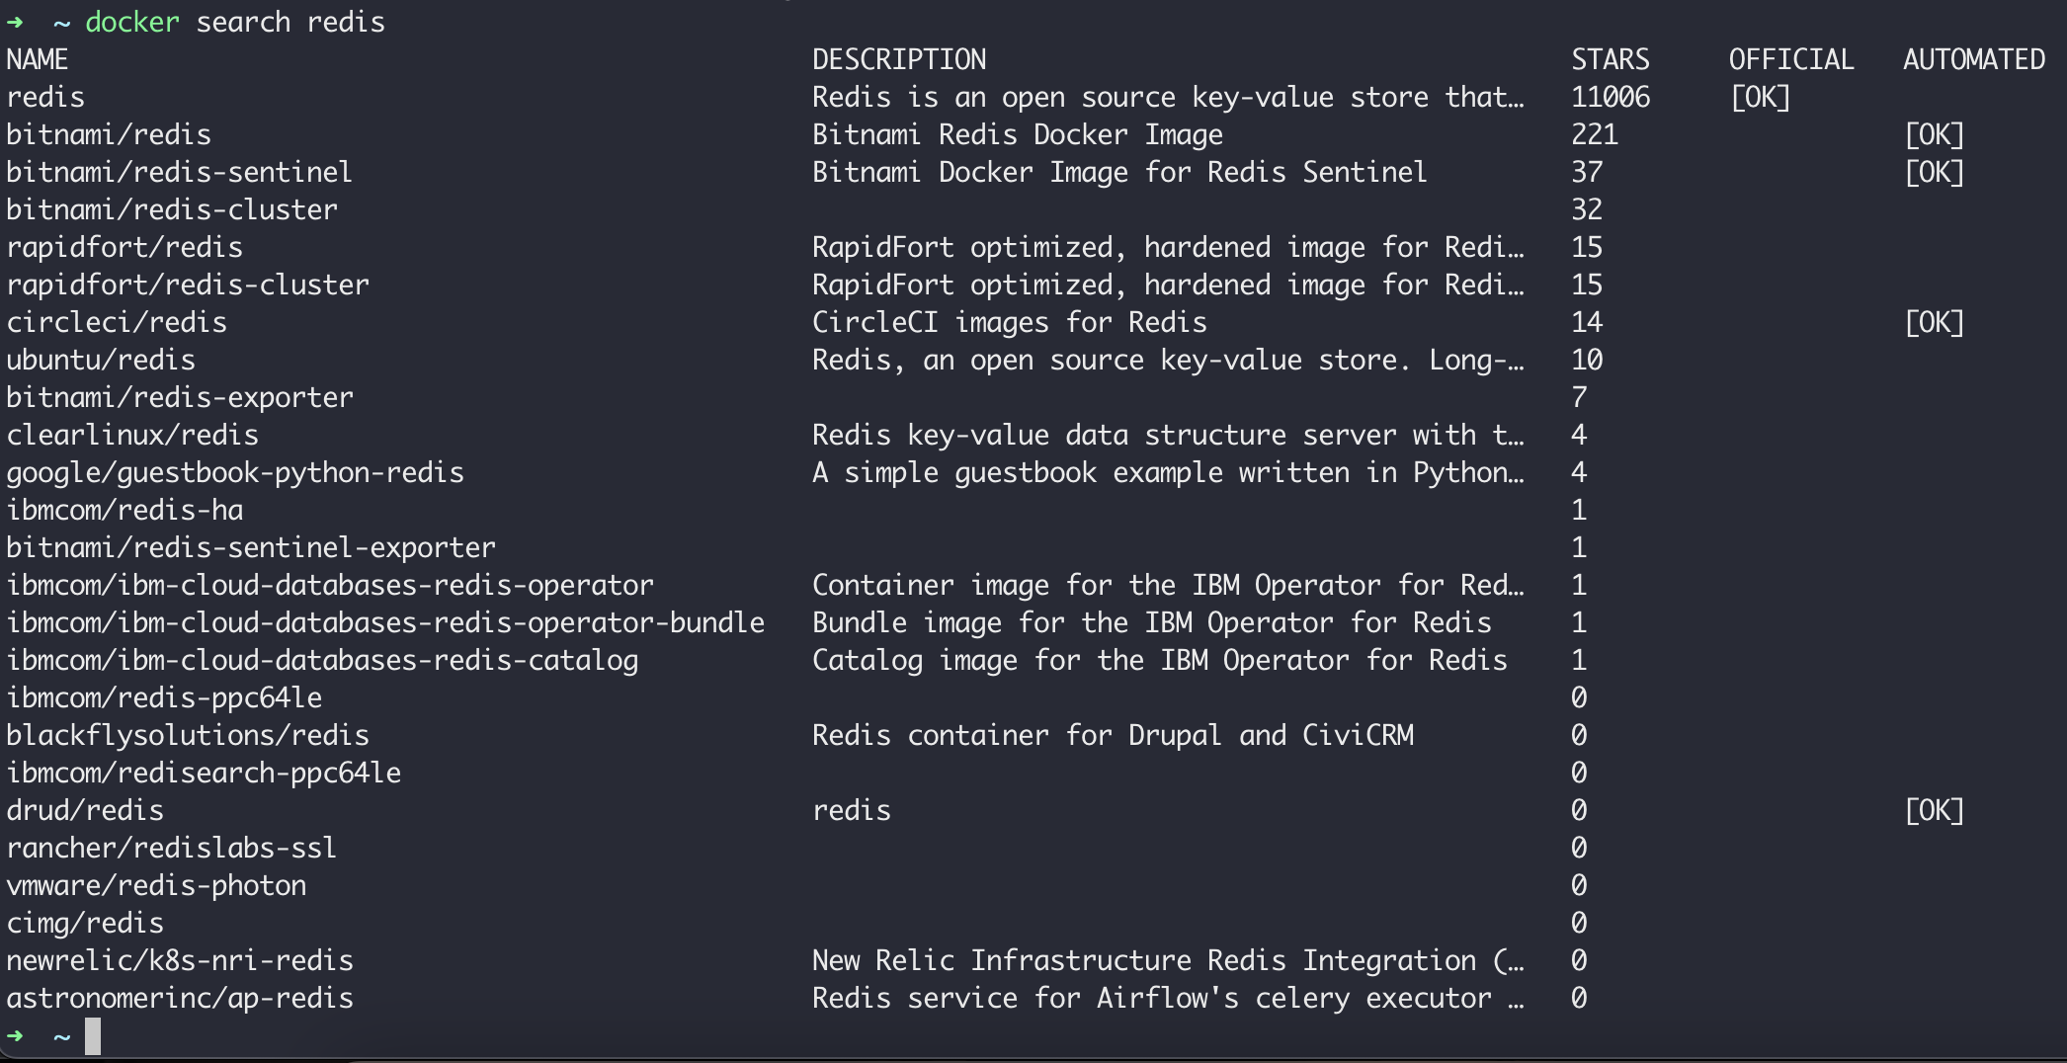Click the "Redis container for Drupal and CiviCRM" description
This screenshot has width=2067, height=1063.
pos(1113,735)
